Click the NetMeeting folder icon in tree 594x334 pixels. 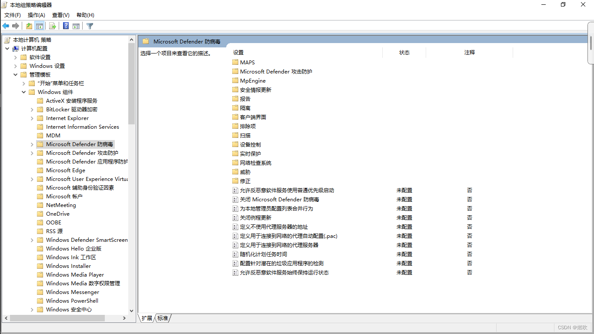pyautogui.click(x=40, y=205)
